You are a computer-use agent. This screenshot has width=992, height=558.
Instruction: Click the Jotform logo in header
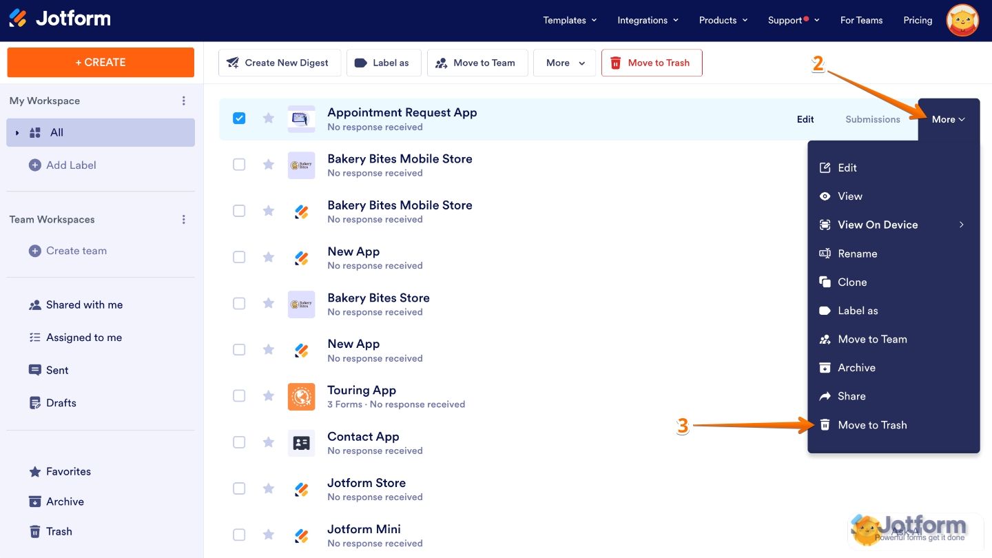click(x=60, y=19)
